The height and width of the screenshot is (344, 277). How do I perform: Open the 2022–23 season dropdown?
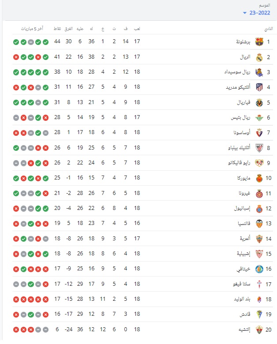257,13
